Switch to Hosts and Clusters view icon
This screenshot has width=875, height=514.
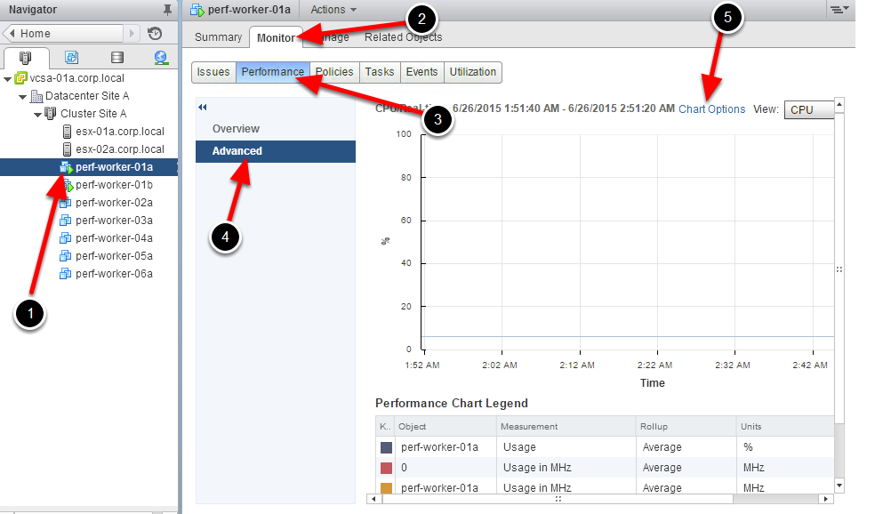pos(25,58)
